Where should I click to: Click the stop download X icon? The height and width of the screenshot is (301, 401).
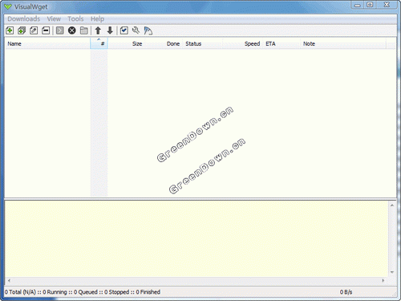pos(72,31)
